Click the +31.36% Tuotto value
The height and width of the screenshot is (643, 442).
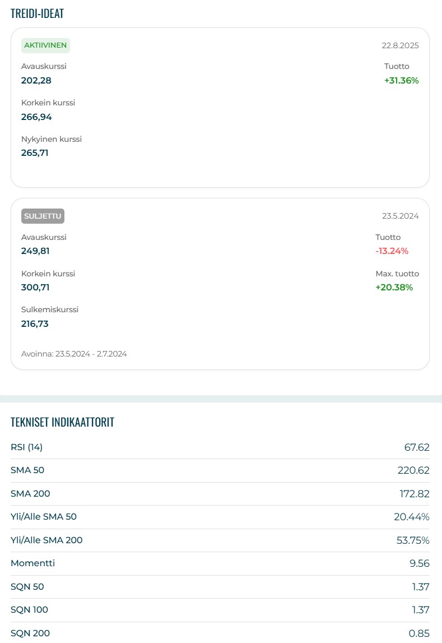(x=401, y=80)
